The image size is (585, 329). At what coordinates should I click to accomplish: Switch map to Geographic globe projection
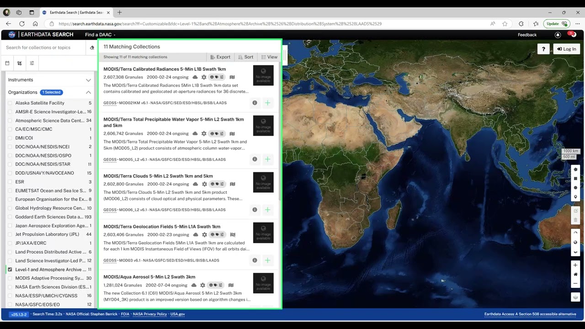(x=575, y=242)
